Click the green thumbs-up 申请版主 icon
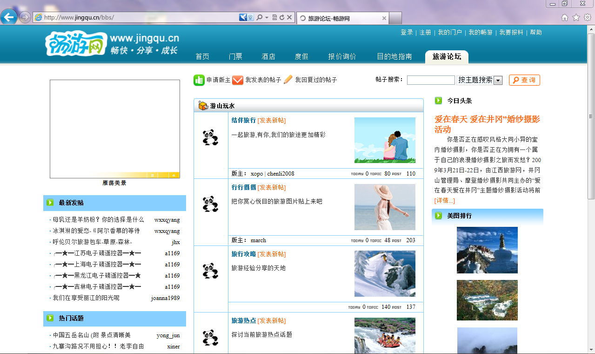595x354 pixels. pyautogui.click(x=199, y=80)
